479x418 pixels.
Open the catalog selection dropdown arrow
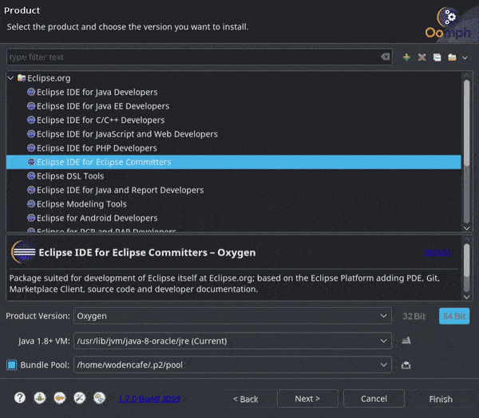(465, 57)
